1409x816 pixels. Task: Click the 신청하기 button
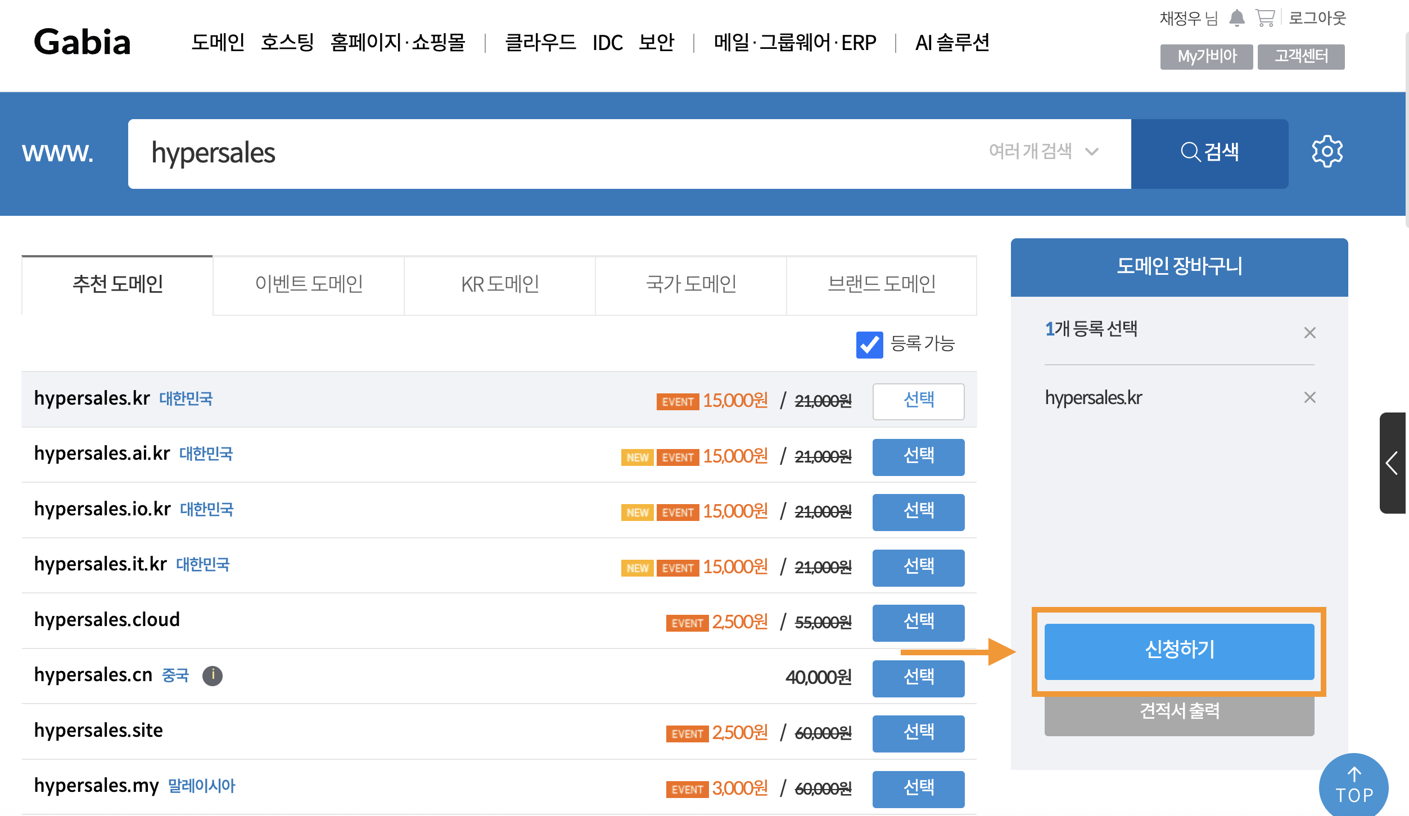(x=1179, y=651)
